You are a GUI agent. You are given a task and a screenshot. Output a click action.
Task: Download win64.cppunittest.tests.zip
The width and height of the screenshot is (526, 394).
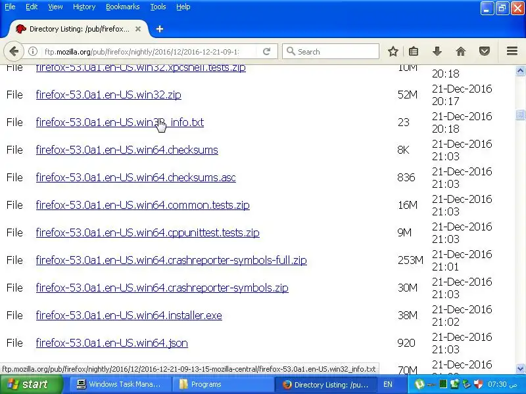click(x=147, y=232)
